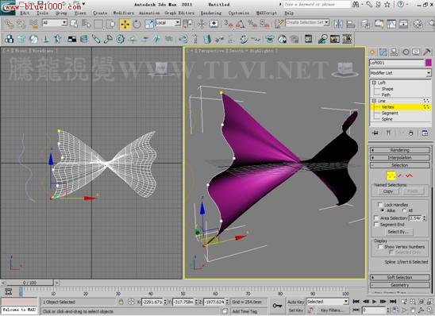
Task: Click the Select By... button
Action: pos(398,232)
